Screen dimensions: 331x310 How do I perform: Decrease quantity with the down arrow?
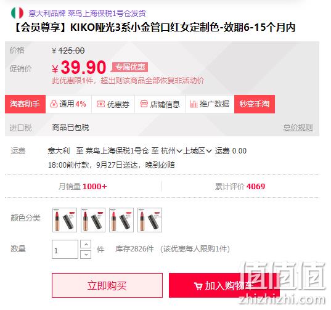[86, 255]
